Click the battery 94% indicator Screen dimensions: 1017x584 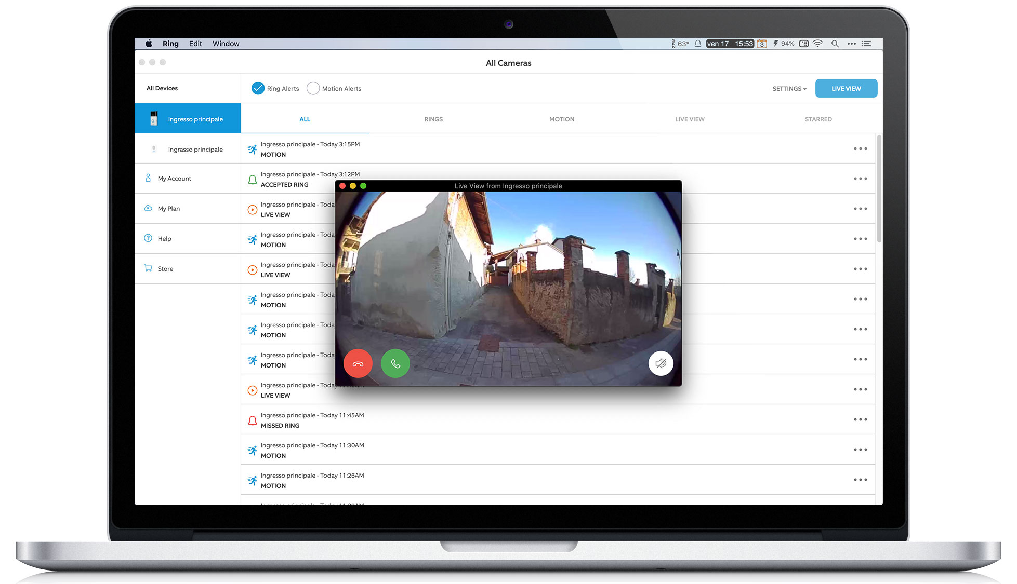point(784,44)
